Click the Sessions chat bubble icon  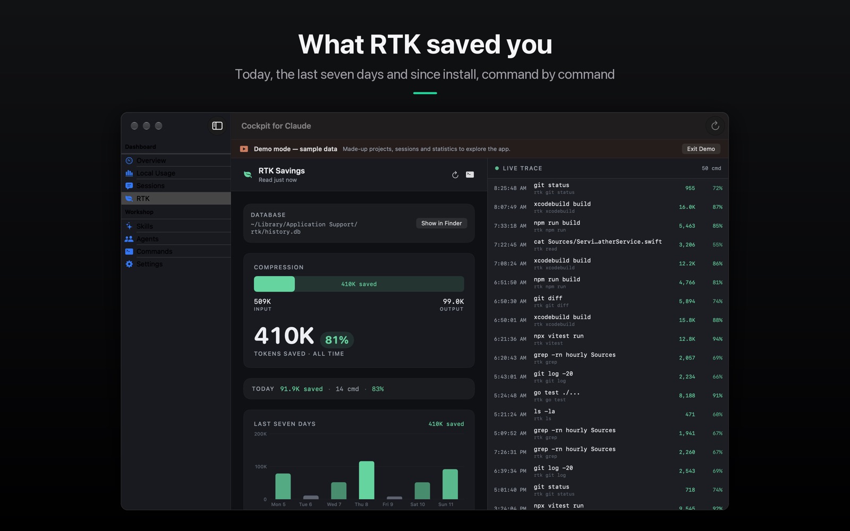(129, 186)
